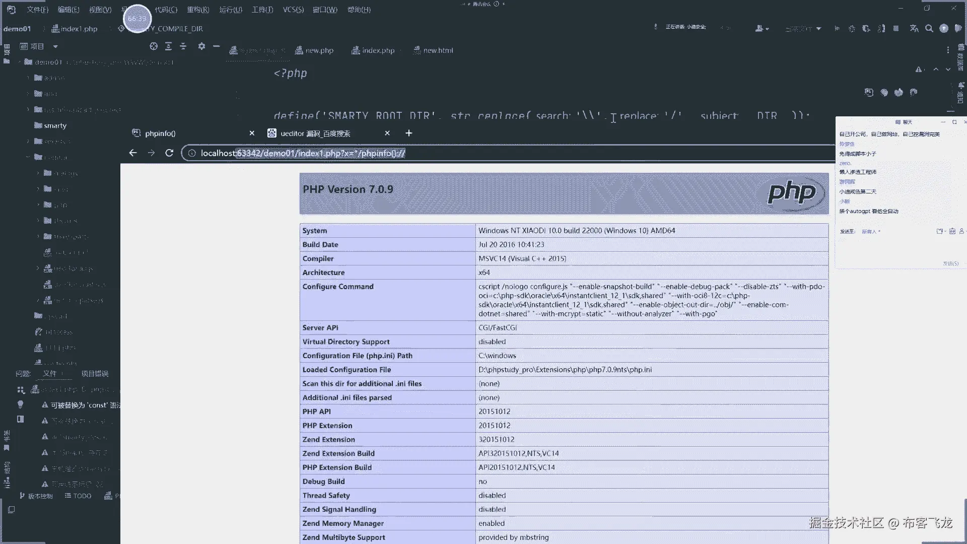Click the collapse all icon in project panel

pyautogui.click(x=183, y=46)
